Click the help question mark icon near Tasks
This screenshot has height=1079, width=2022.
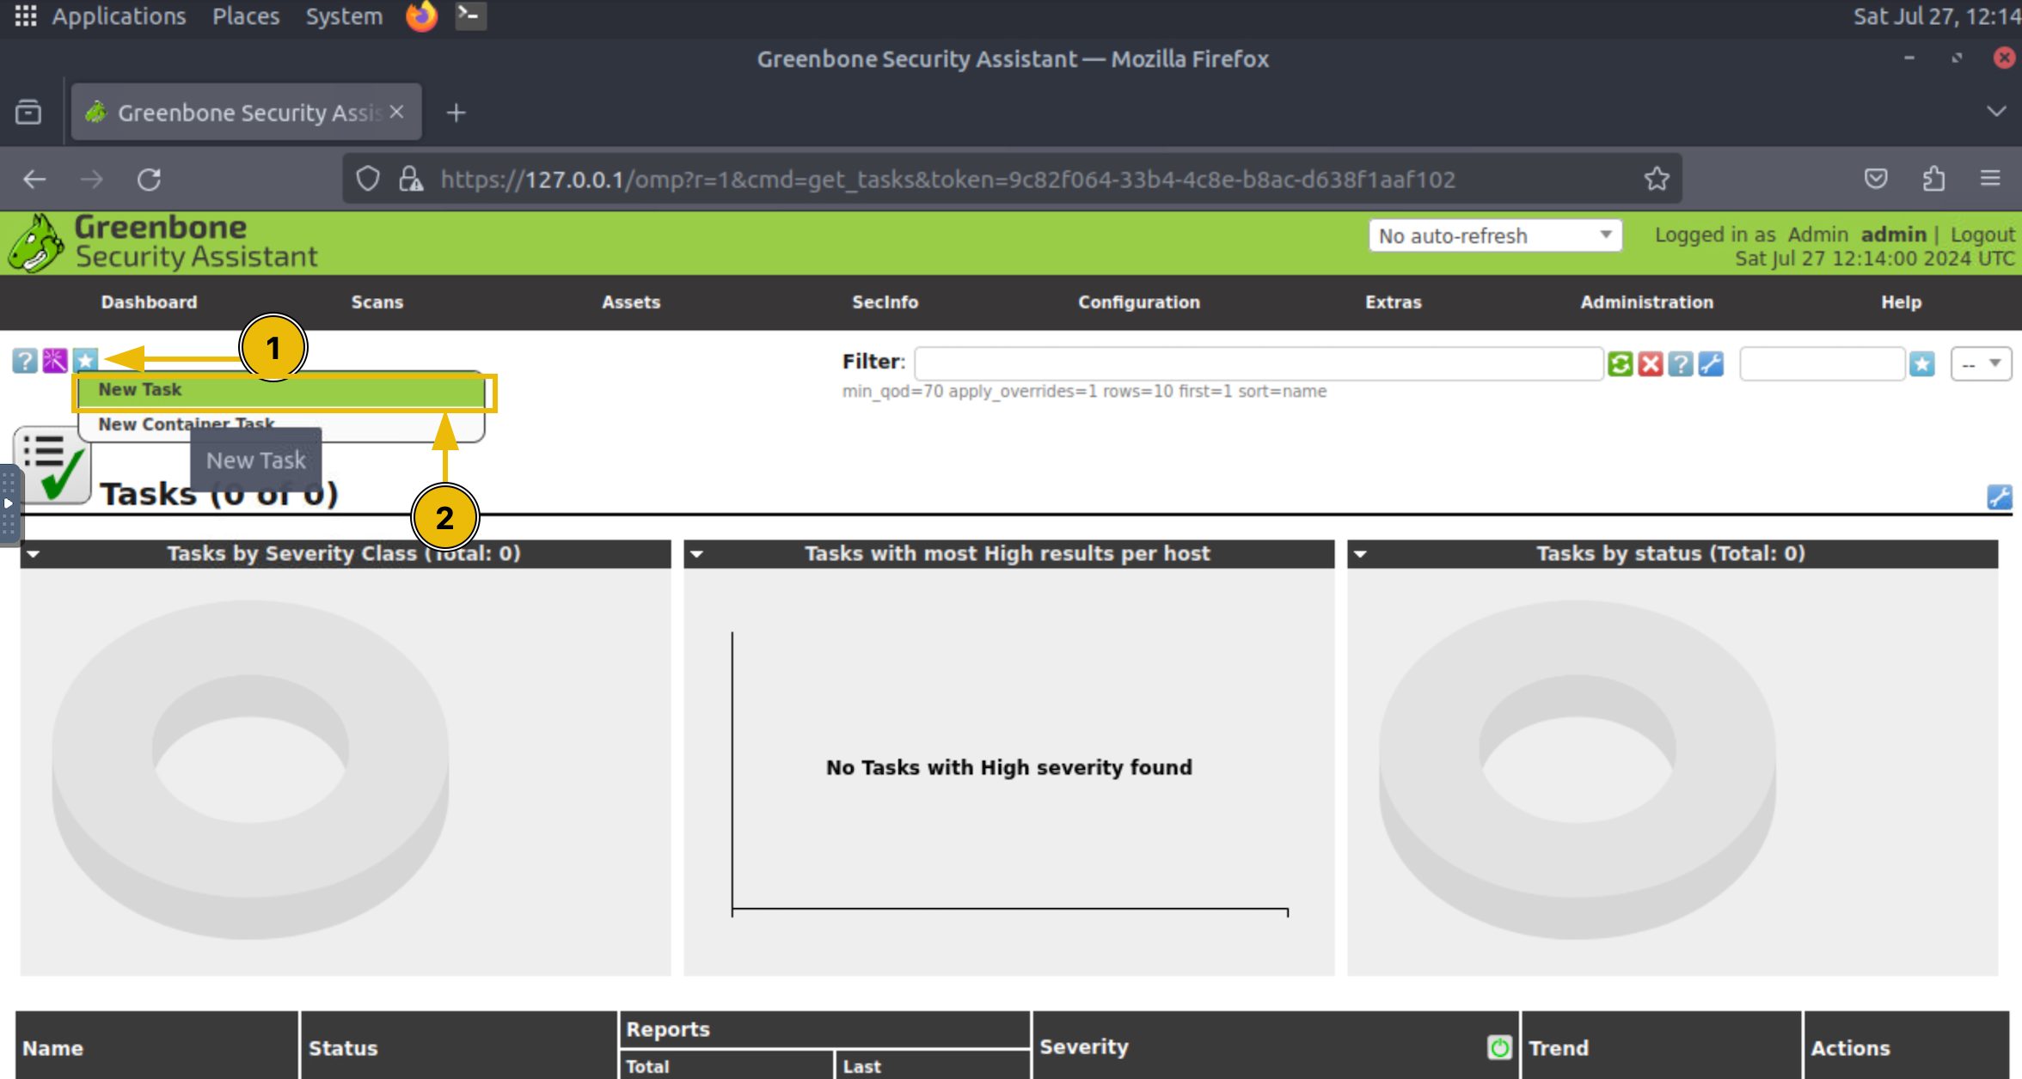pos(26,362)
